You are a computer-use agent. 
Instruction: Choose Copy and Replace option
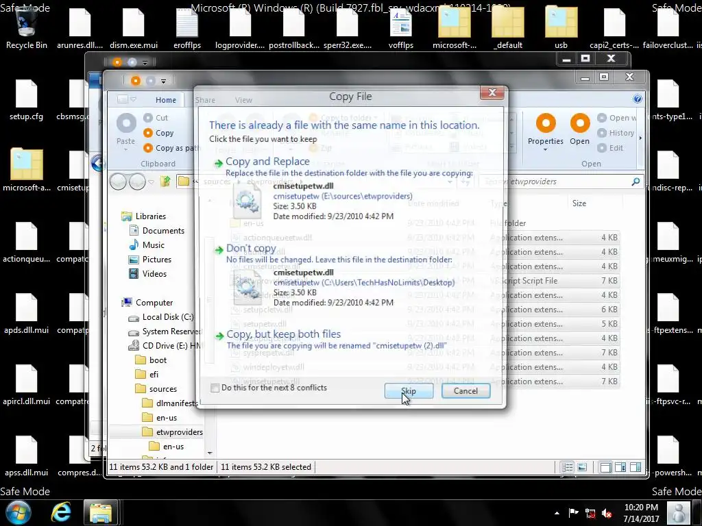(x=267, y=162)
